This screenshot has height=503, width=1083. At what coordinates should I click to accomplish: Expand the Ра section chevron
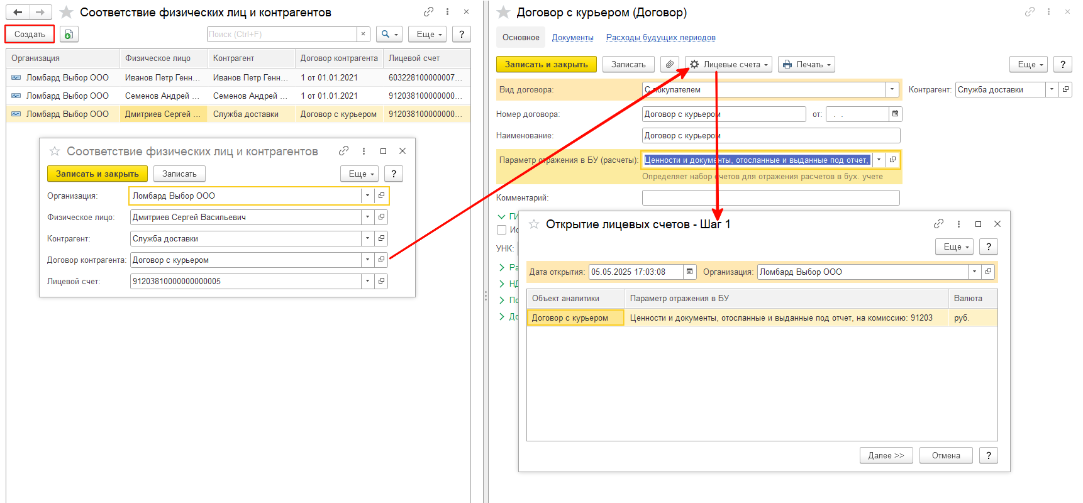pos(501,267)
